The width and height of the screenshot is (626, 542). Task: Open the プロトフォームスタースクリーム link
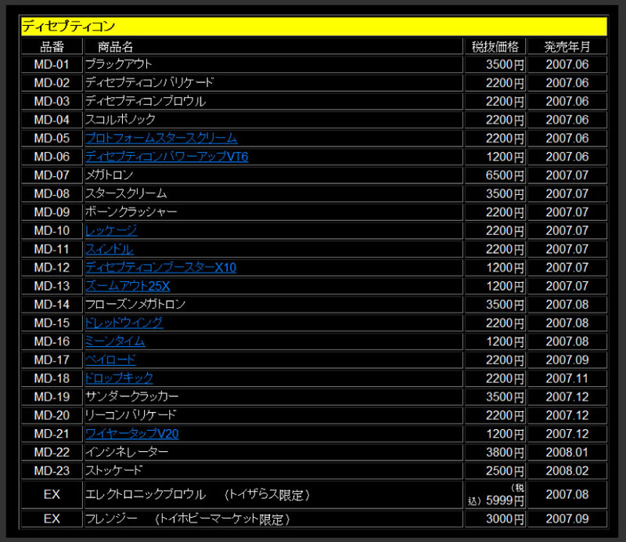point(161,139)
